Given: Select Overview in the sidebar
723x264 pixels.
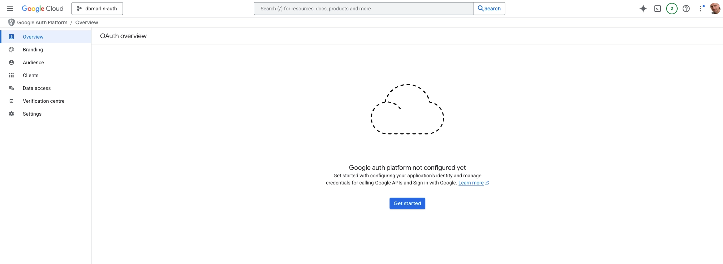Looking at the screenshot, I should click(46, 37).
